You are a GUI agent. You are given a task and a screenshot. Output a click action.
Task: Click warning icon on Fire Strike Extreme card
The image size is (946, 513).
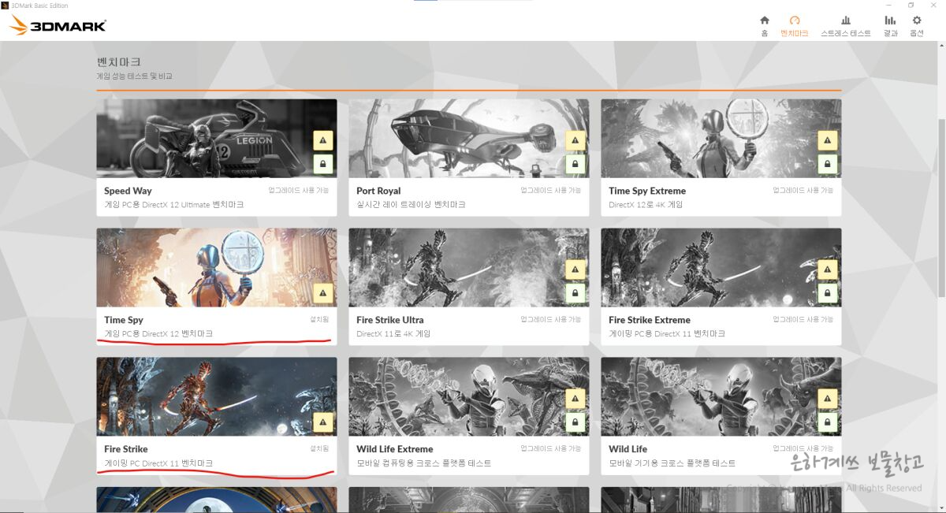click(x=828, y=270)
